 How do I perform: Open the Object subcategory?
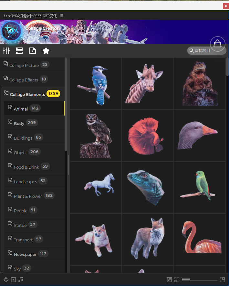[x=34, y=152]
